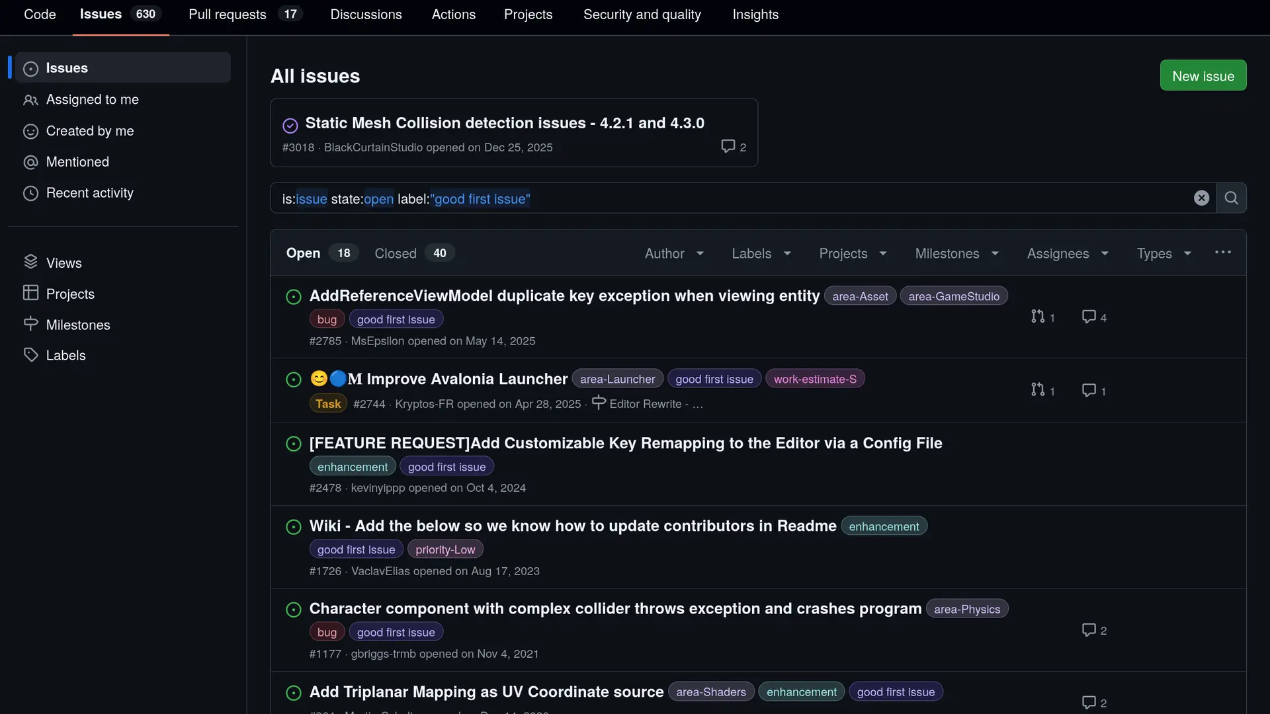Filter by the area-Asset label
Screen dimensions: 1270x714
coord(860,296)
